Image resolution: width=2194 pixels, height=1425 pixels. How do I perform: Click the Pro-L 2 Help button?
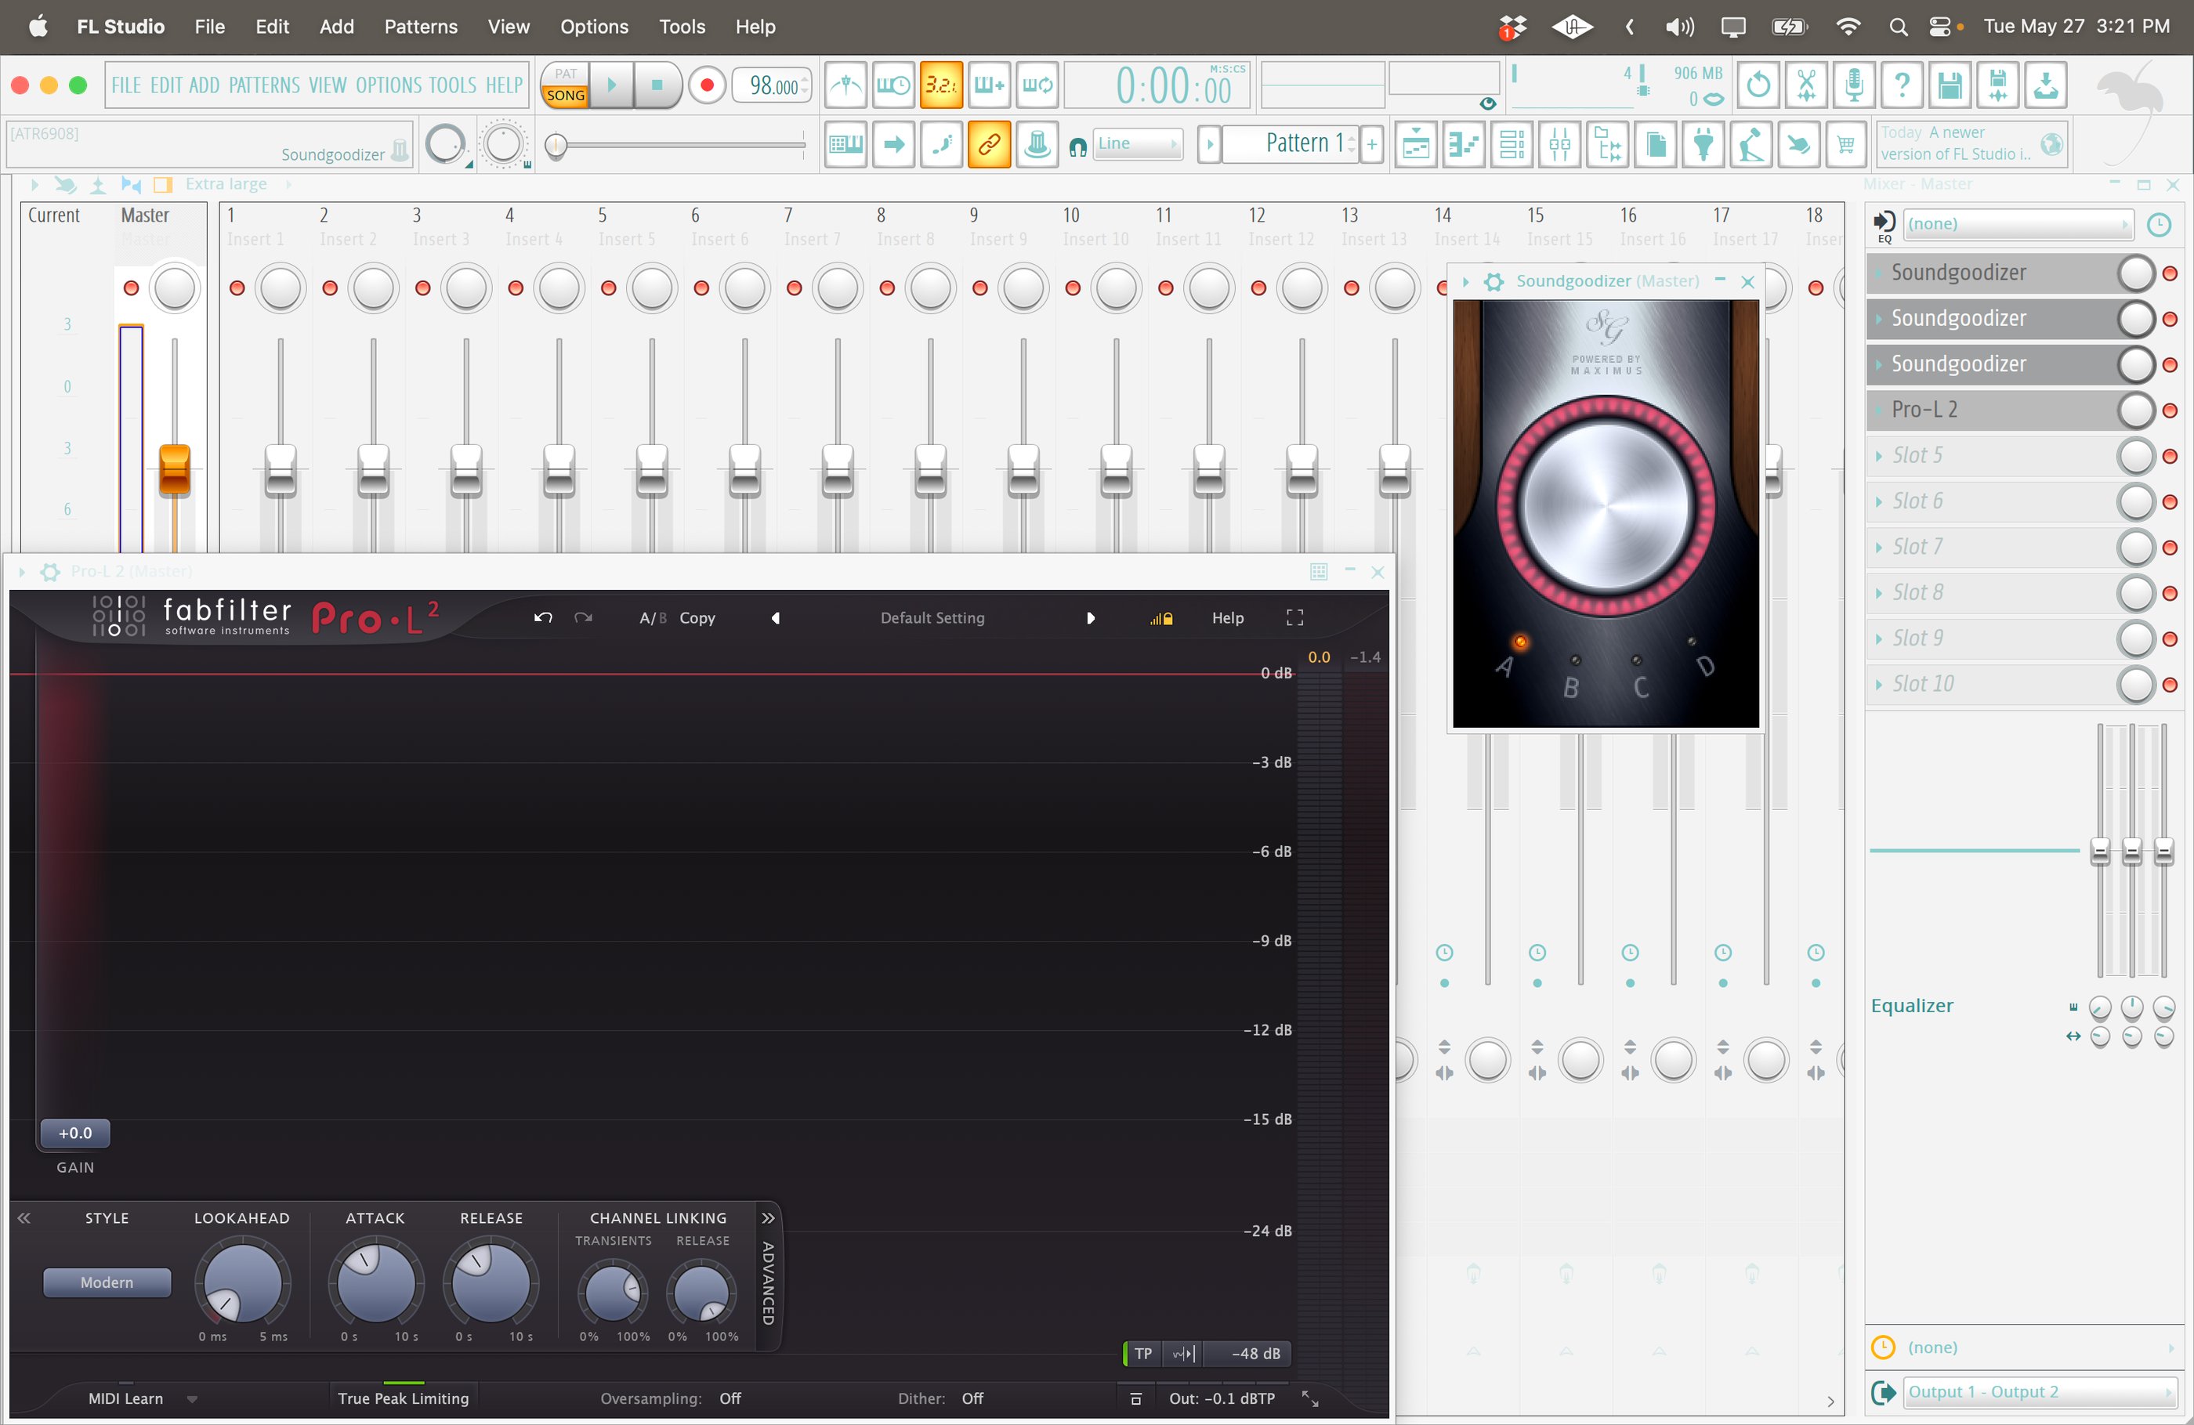coord(1227,617)
